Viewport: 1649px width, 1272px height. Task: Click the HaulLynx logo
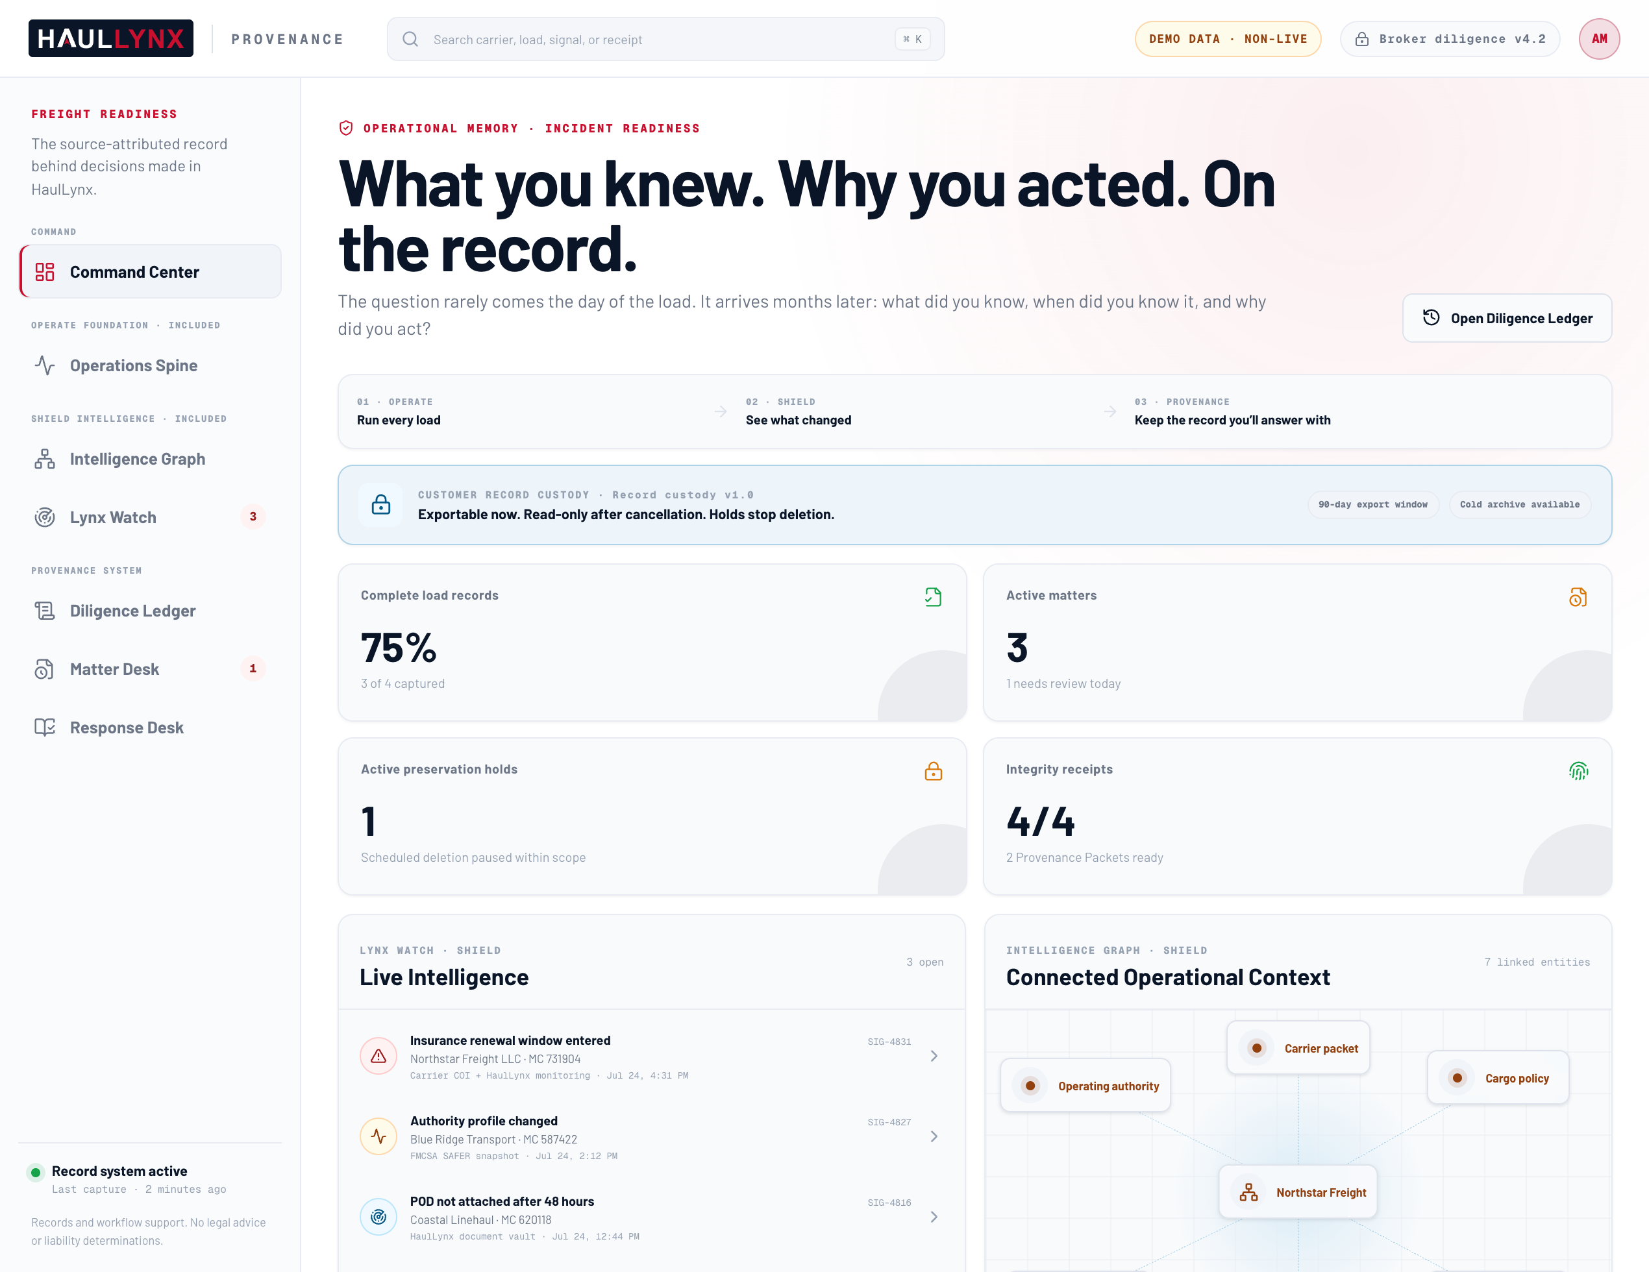click(x=111, y=38)
